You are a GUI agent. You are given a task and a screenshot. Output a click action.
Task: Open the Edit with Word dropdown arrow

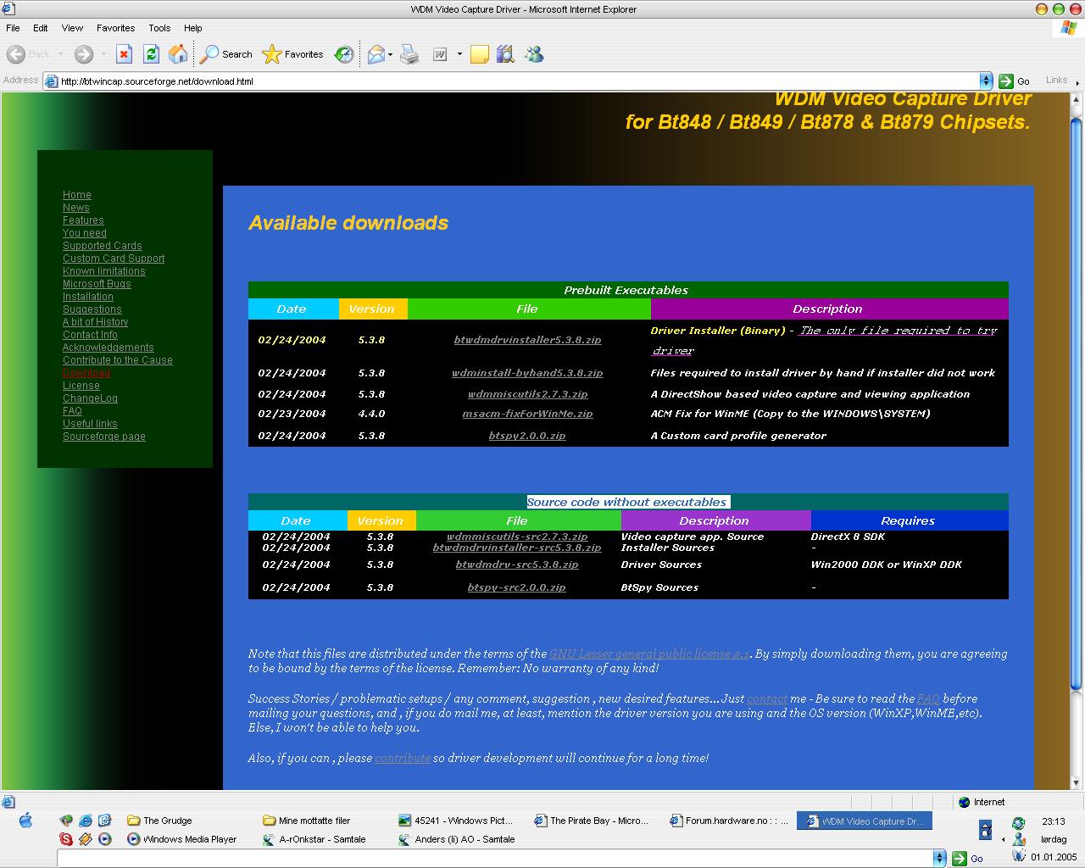click(x=459, y=54)
